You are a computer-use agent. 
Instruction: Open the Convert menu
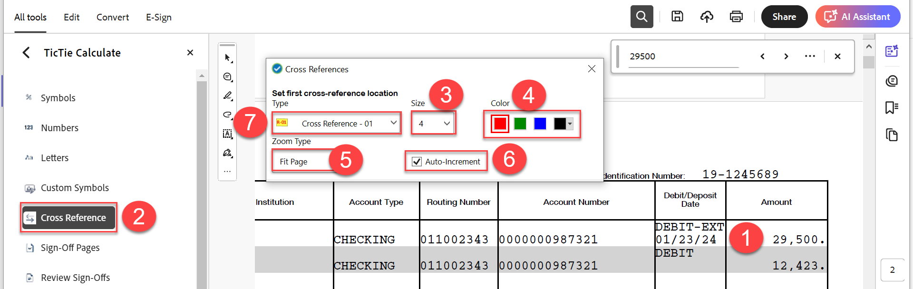(x=113, y=17)
